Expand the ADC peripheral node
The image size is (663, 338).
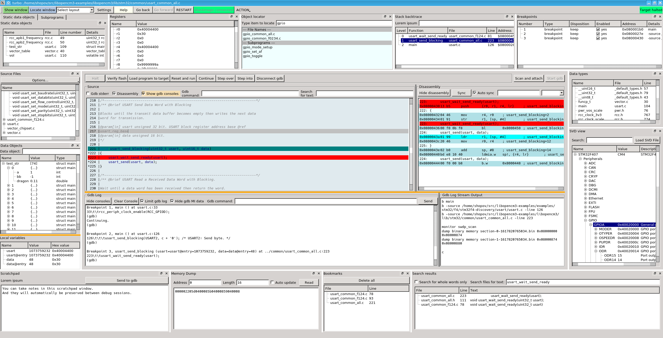coord(586,163)
